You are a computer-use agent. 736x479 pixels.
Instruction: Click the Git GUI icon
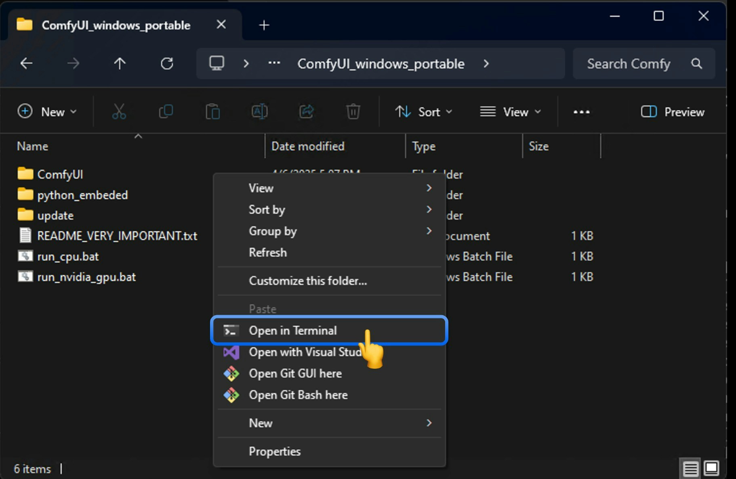click(231, 374)
